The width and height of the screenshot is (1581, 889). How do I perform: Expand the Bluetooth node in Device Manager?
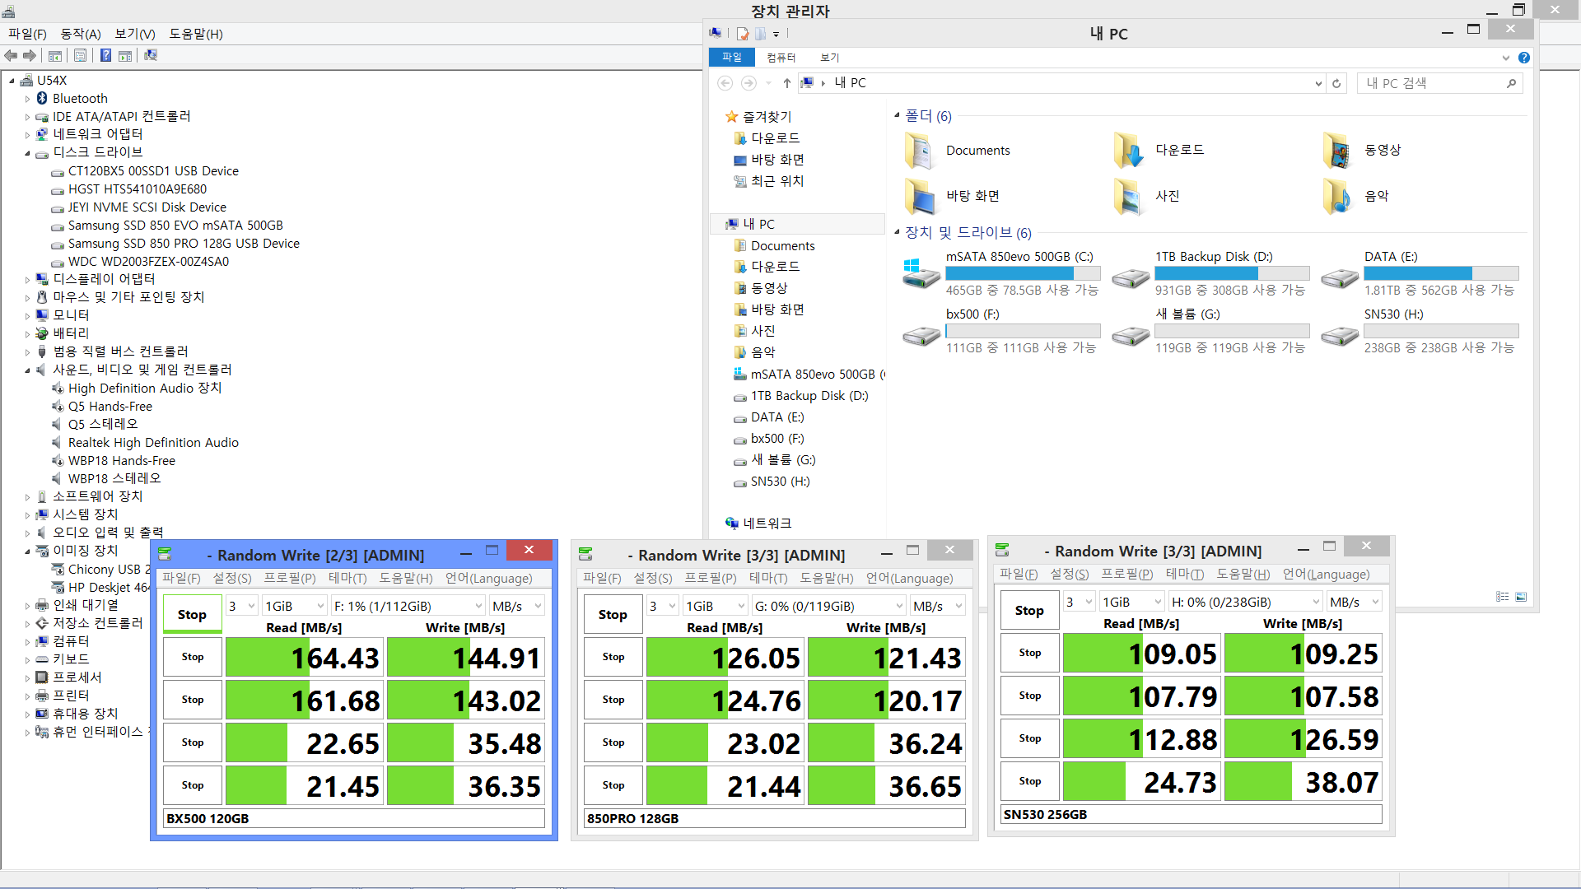coord(27,99)
